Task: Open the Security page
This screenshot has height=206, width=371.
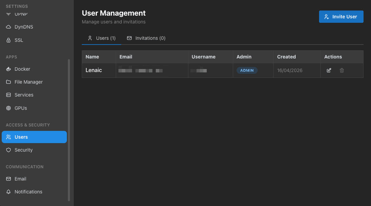Action: [x=34, y=150]
